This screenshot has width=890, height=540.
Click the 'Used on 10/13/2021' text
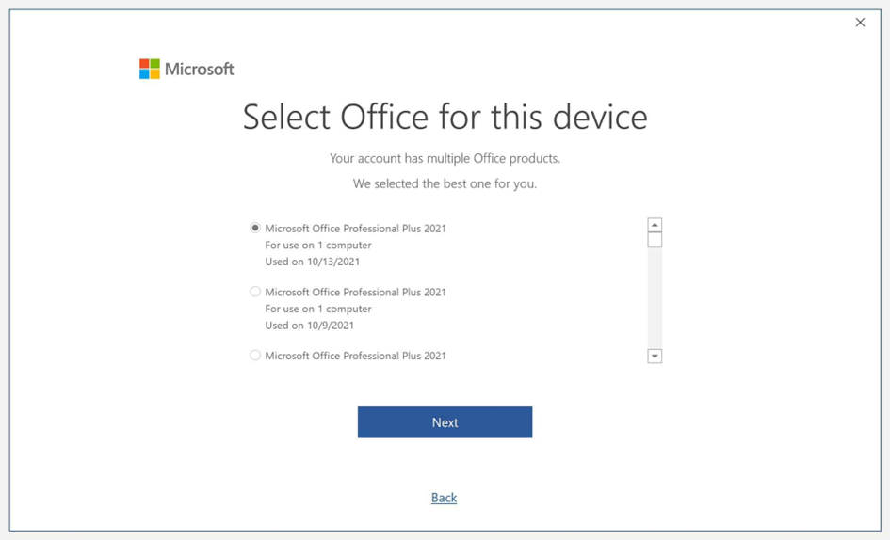[312, 262]
